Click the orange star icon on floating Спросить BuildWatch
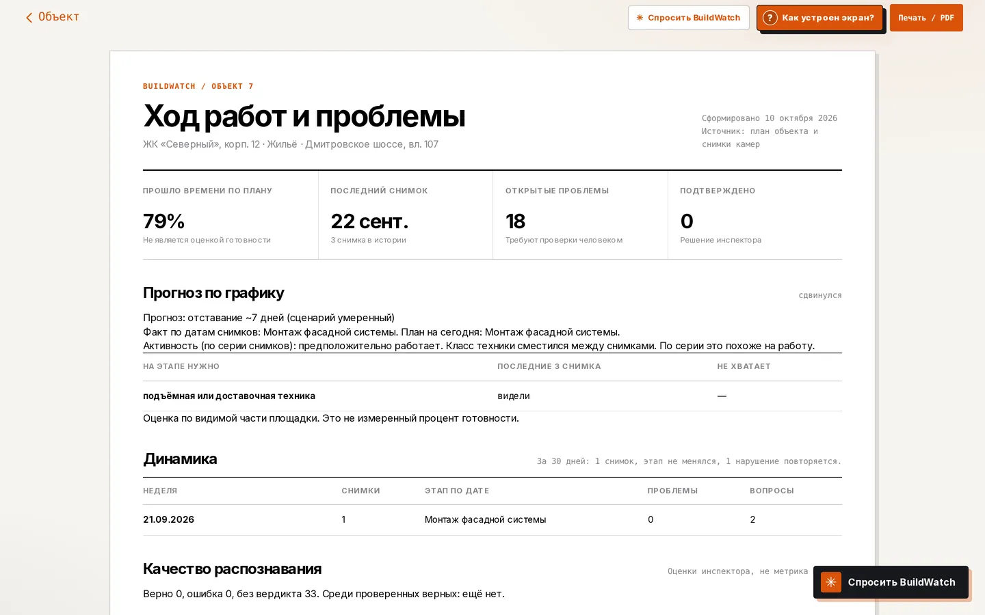Screen dimensions: 985x615 (x=831, y=582)
